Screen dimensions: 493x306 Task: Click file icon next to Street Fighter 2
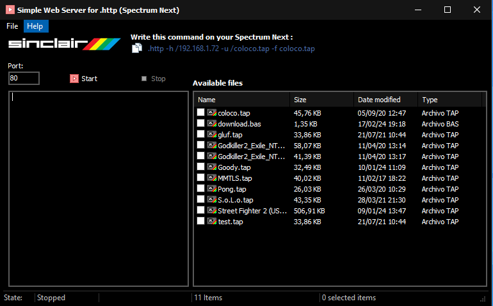[212, 210]
